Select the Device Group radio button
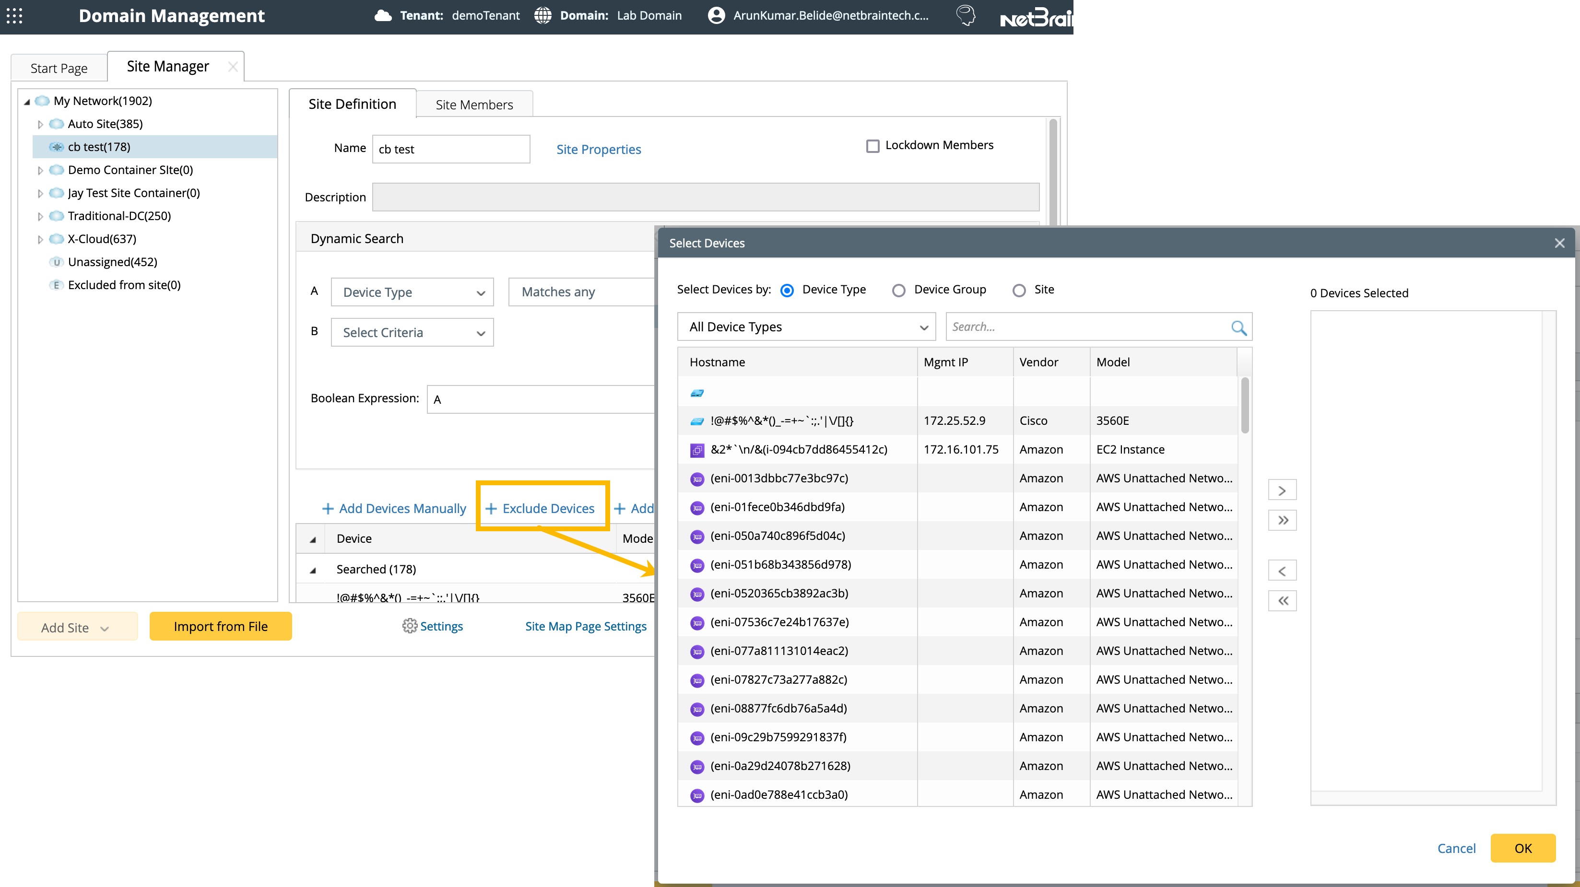Screen dimensions: 1580x887 point(898,291)
